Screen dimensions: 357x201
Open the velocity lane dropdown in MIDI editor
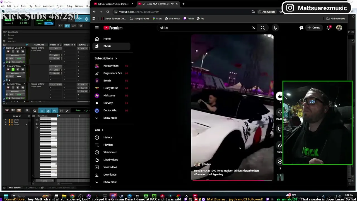44,181
